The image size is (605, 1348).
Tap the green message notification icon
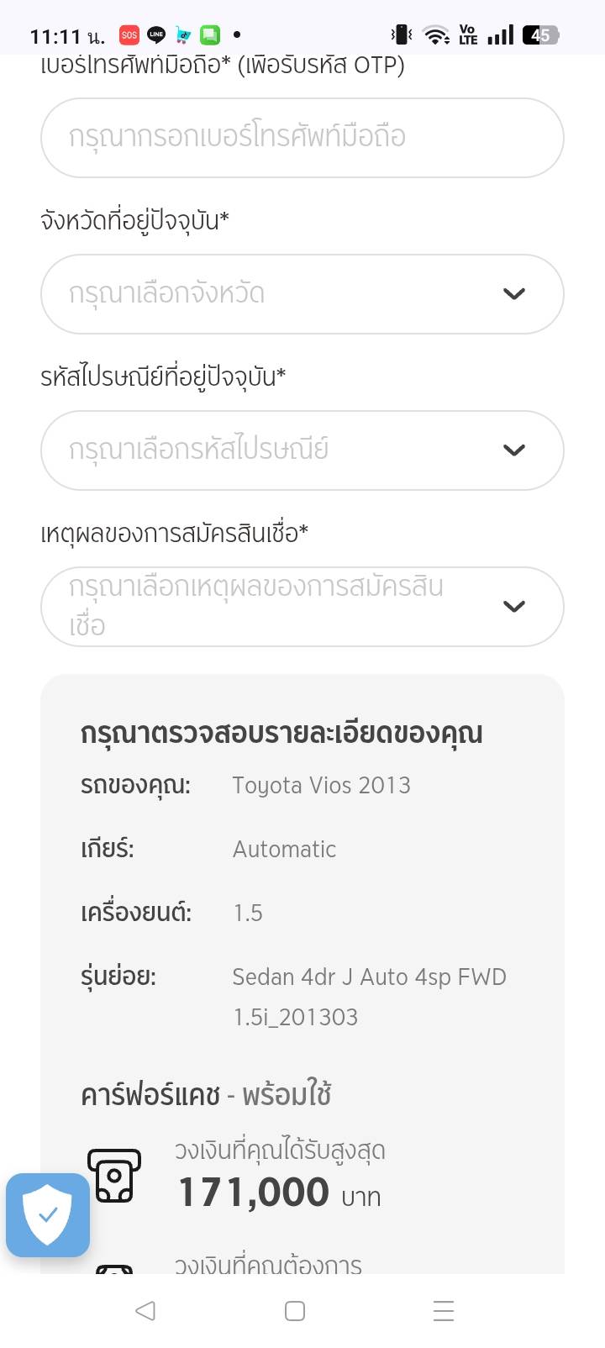[210, 34]
